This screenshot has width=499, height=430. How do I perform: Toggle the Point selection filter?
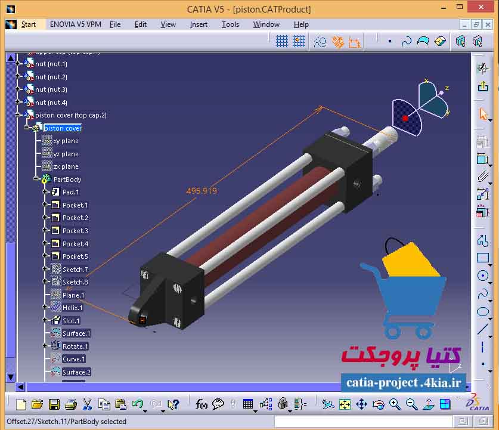pyautogui.click(x=390, y=41)
